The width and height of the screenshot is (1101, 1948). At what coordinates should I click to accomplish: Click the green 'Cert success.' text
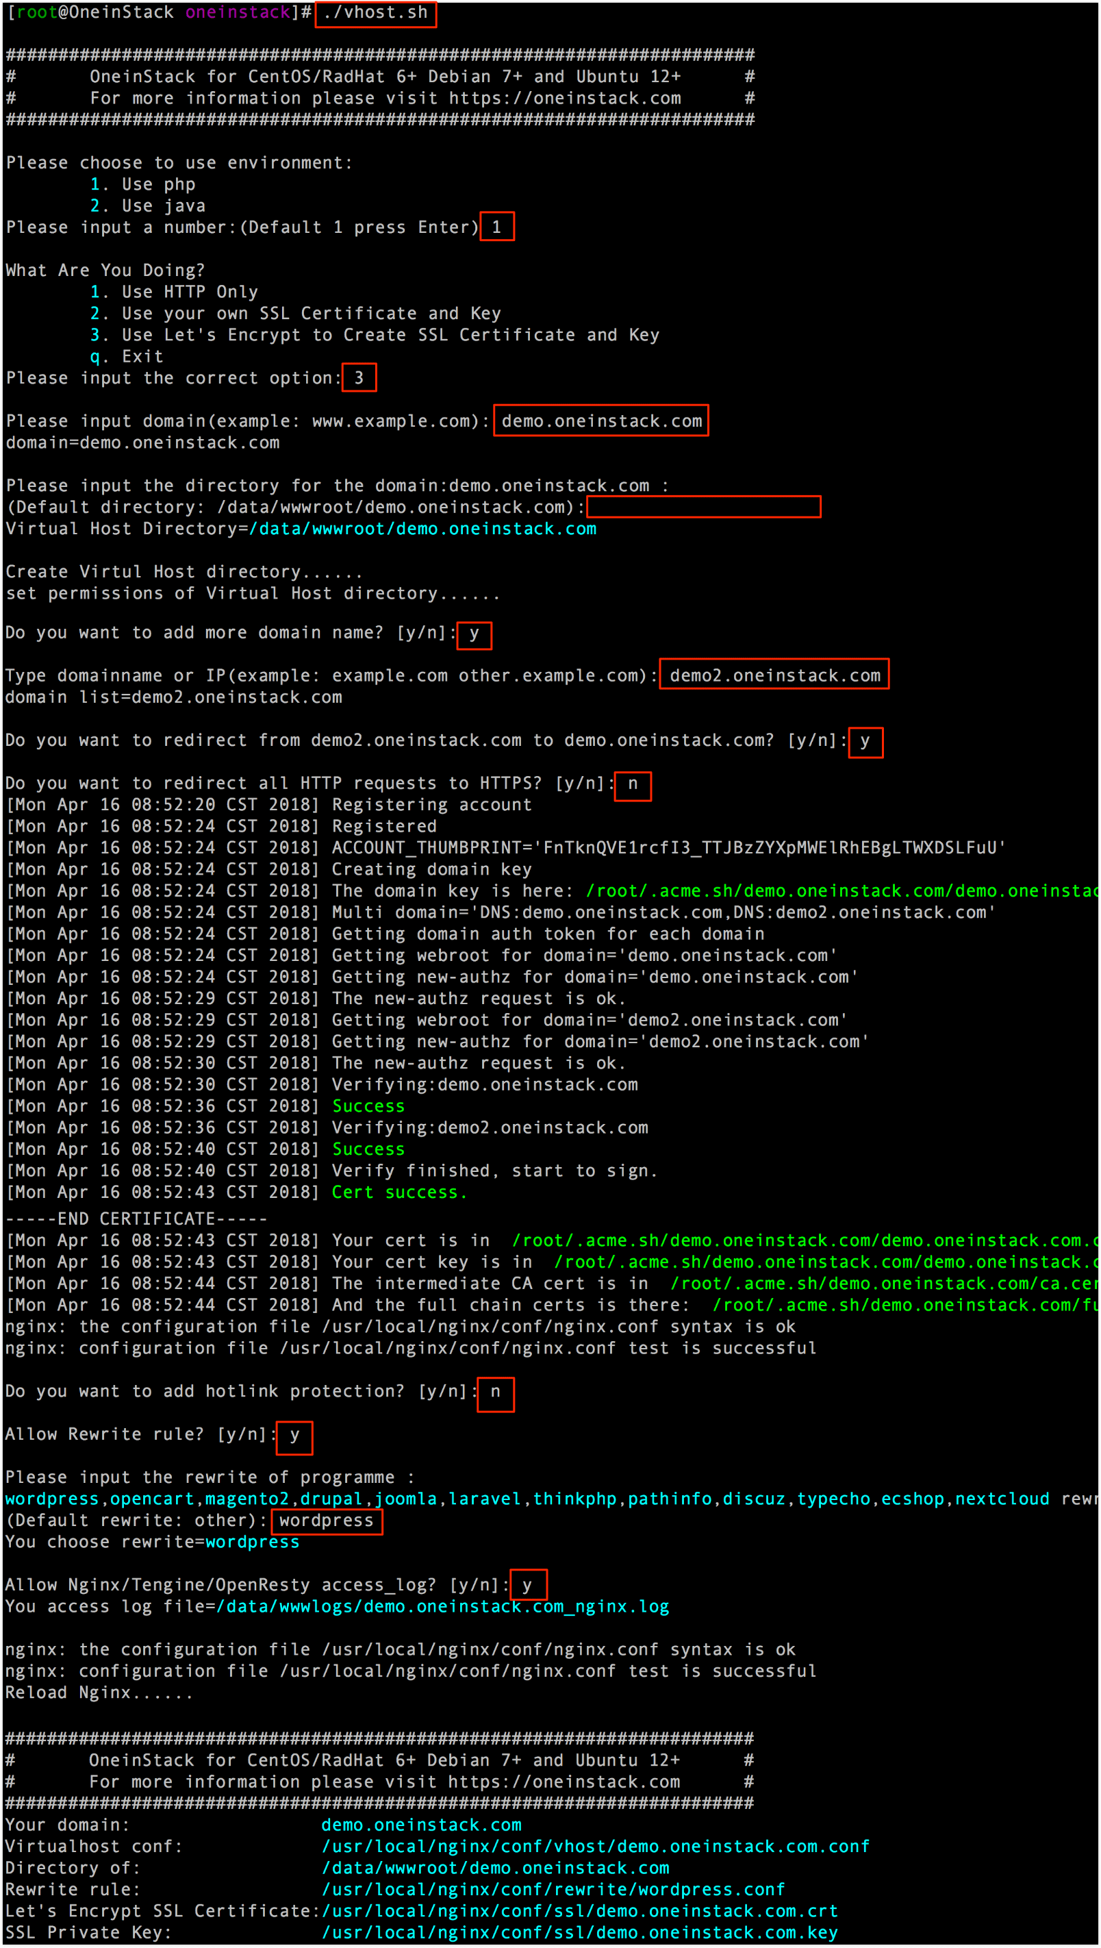coord(400,1192)
